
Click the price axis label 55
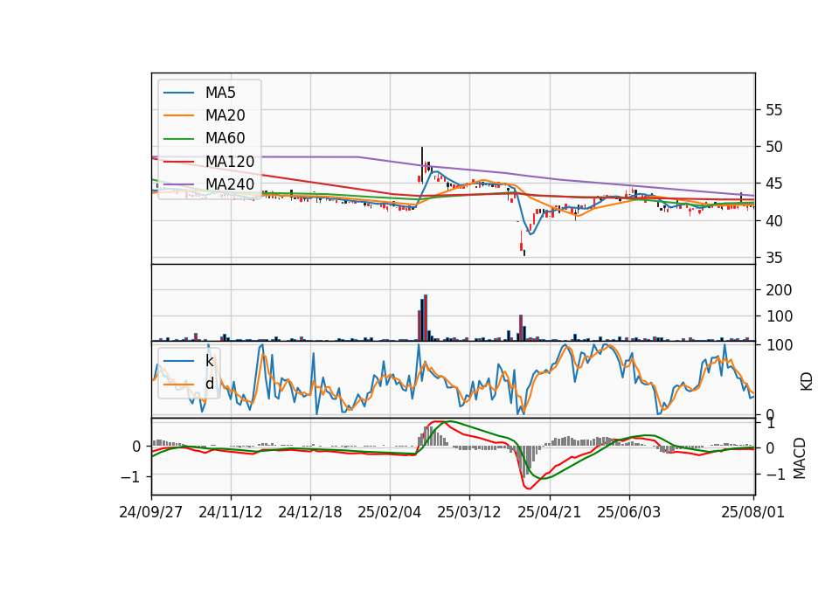pyautogui.click(x=773, y=110)
